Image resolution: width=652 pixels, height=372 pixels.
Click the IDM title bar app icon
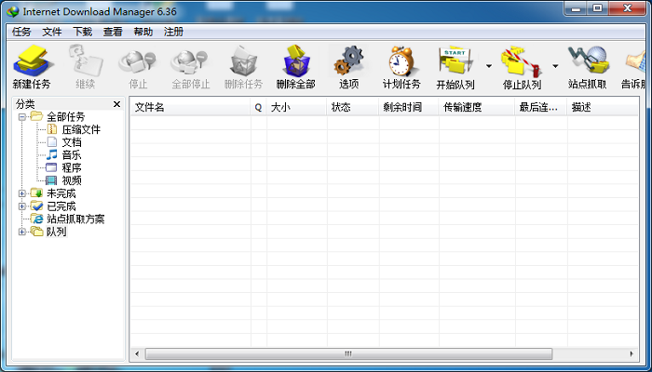tap(13, 11)
